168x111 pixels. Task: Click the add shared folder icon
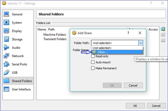pyautogui.click(x=163, y=29)
